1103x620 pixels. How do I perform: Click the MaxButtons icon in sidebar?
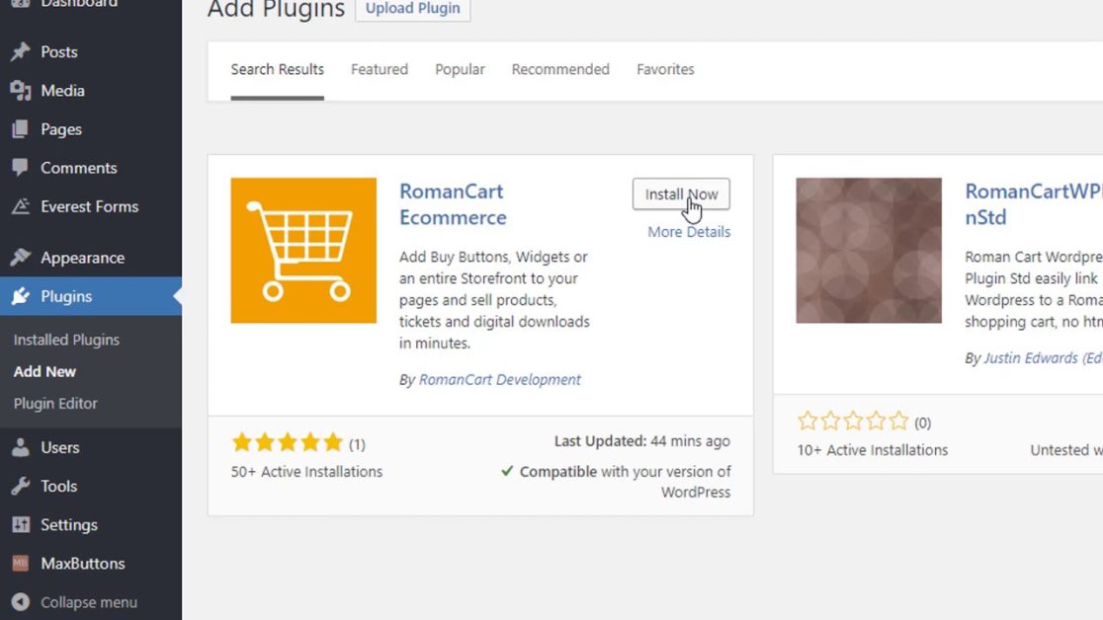(20, 564)
